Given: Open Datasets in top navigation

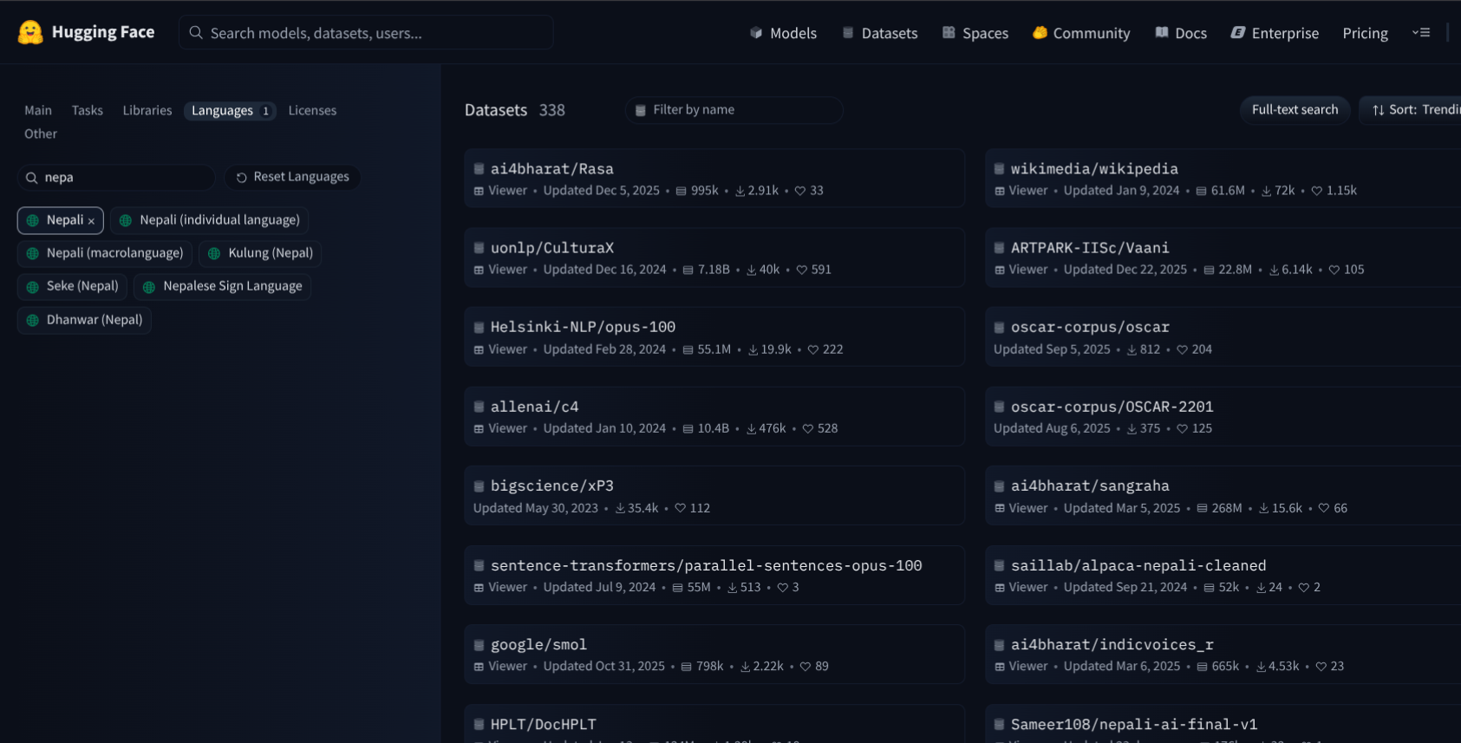Looking at the screenshot, I should (880, 33).
